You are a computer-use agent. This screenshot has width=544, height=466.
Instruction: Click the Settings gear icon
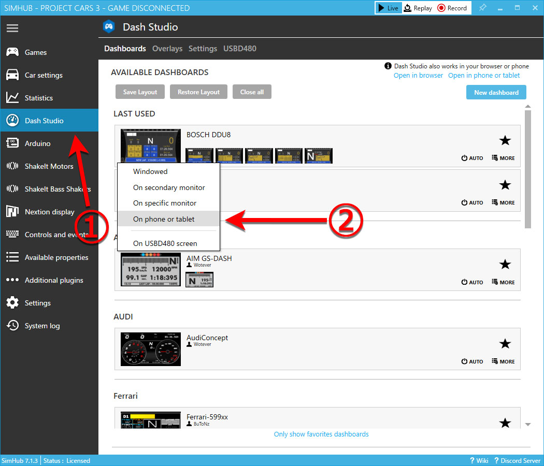(12, 303)
